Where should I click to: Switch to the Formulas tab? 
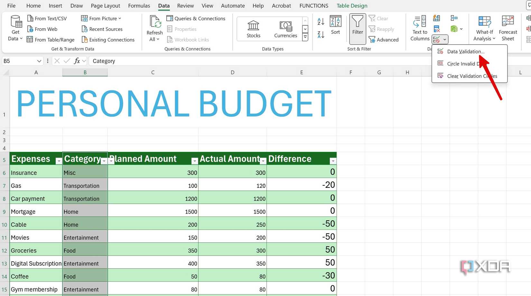tap(139, 6)
